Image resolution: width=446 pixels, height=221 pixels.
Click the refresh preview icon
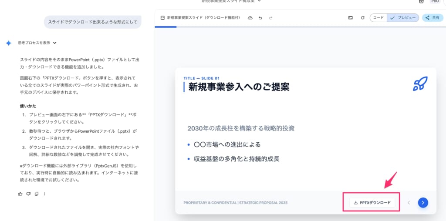pyautogui.click(x=362, y=18)
